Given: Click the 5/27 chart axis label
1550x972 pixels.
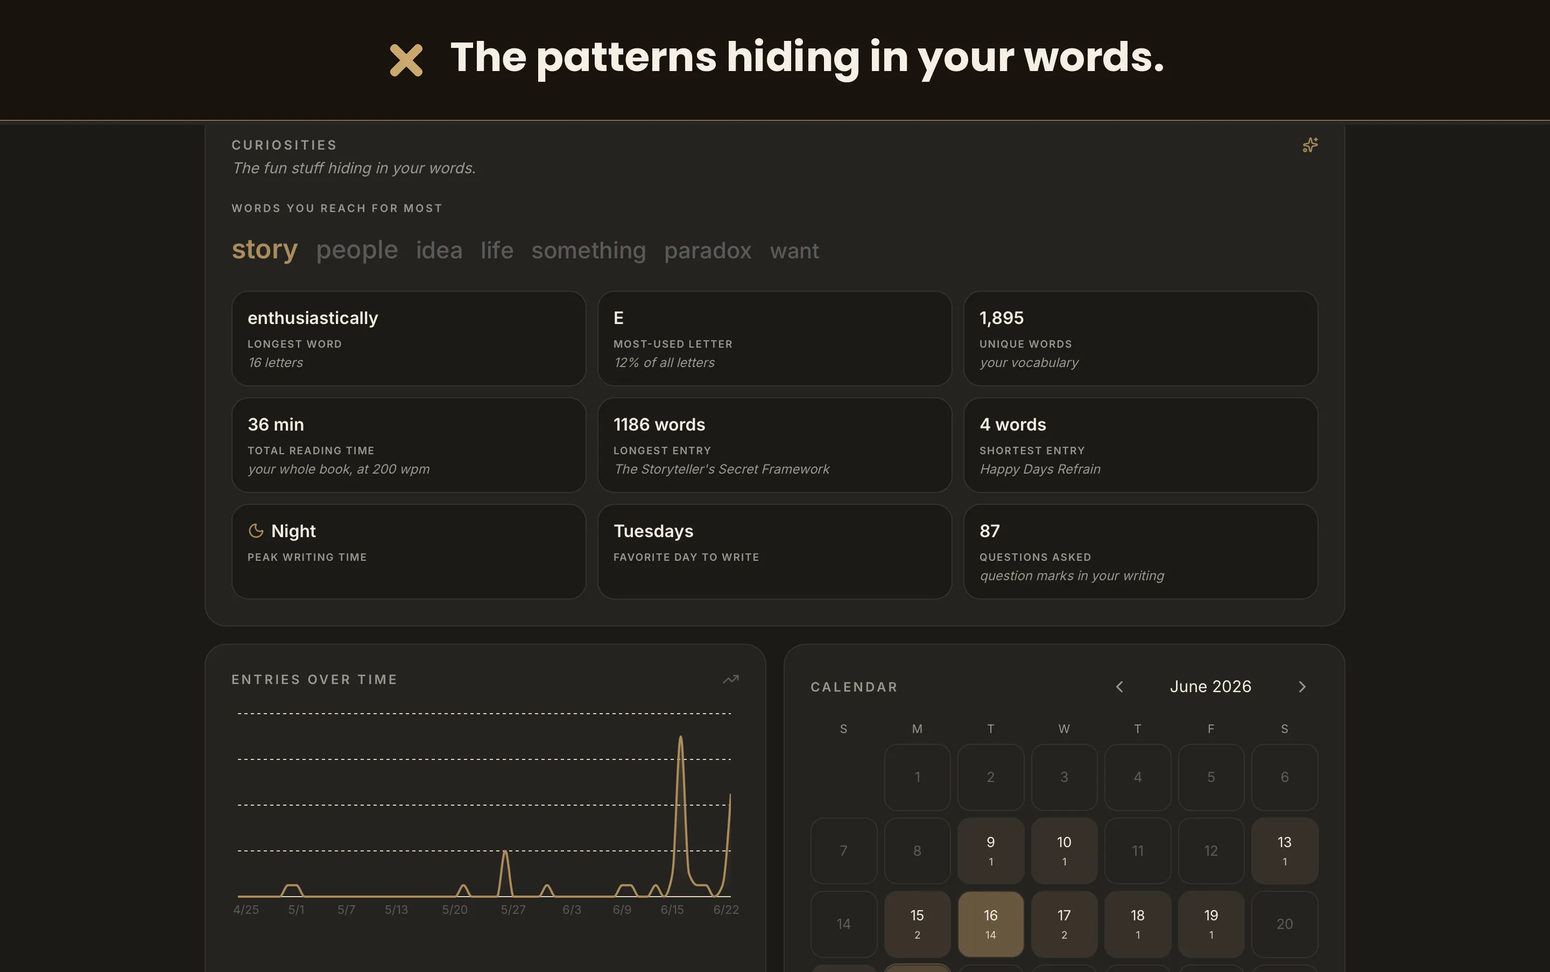Looking at the screenshot, I should tap(512, 910).
